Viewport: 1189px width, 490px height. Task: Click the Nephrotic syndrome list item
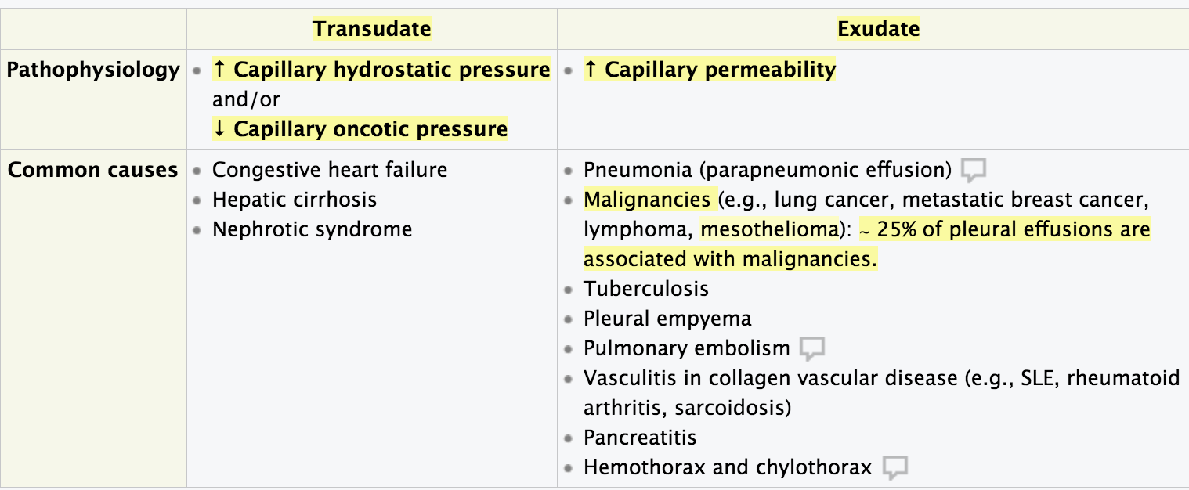tap(312, 229)
